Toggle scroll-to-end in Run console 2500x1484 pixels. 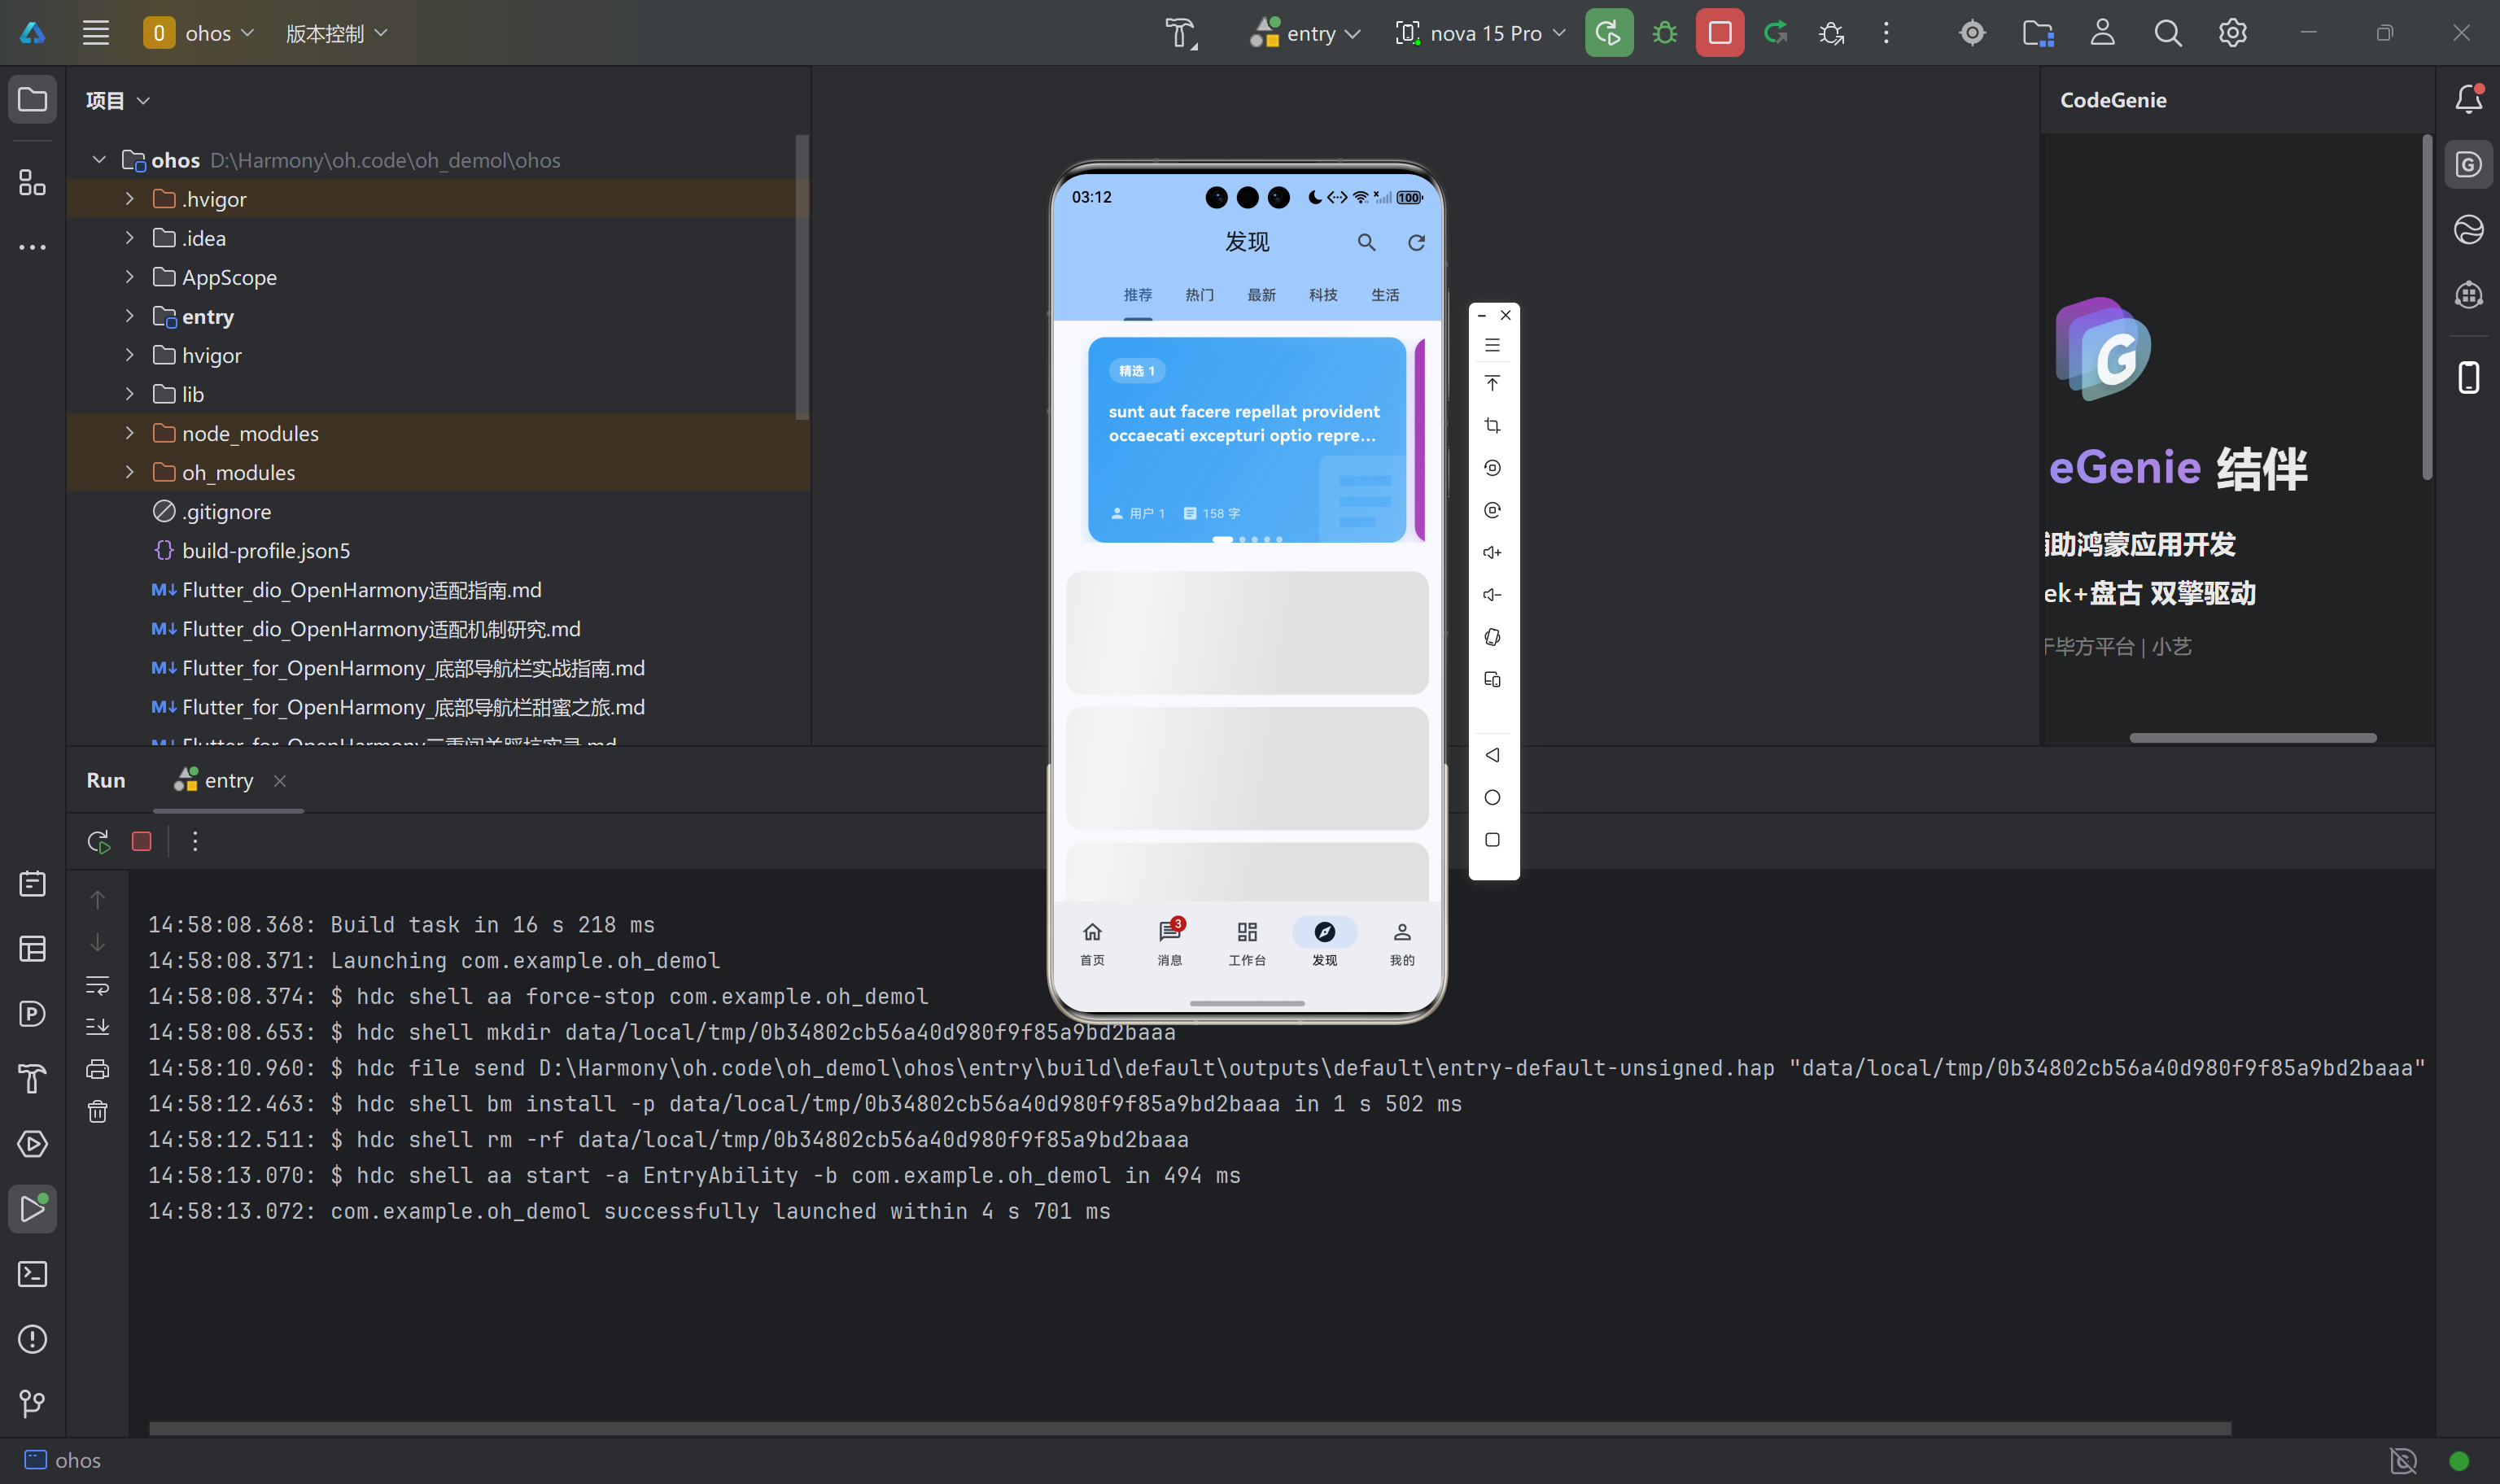point(97,1027)
